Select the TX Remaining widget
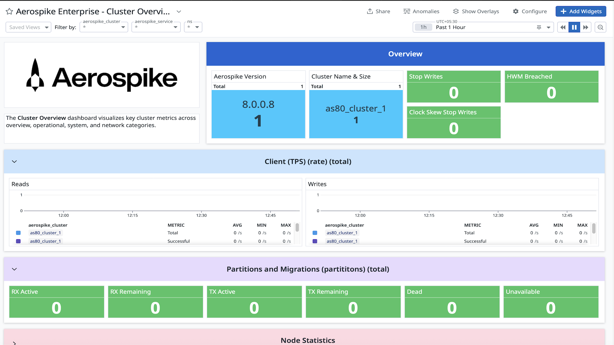The height and width of the screenshot is (345, 614). (353, 302)
